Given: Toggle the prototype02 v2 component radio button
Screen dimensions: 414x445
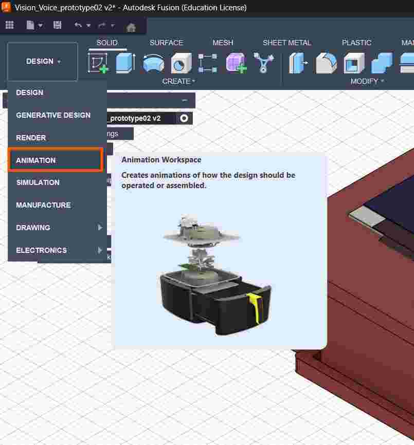Looking at the screenshot, I should point(184,118).
